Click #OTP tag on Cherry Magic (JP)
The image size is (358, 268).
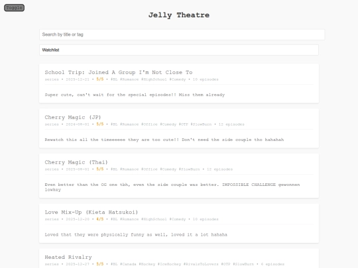[x=184, y=124]
